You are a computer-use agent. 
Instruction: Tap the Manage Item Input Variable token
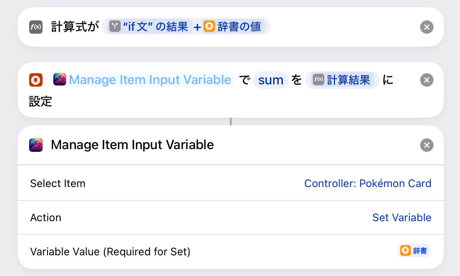pyautogui.click(x=143, y=80)
